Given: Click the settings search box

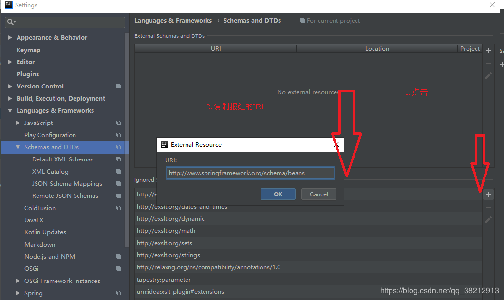Looking at the screenshot, I should click(65, 22).
